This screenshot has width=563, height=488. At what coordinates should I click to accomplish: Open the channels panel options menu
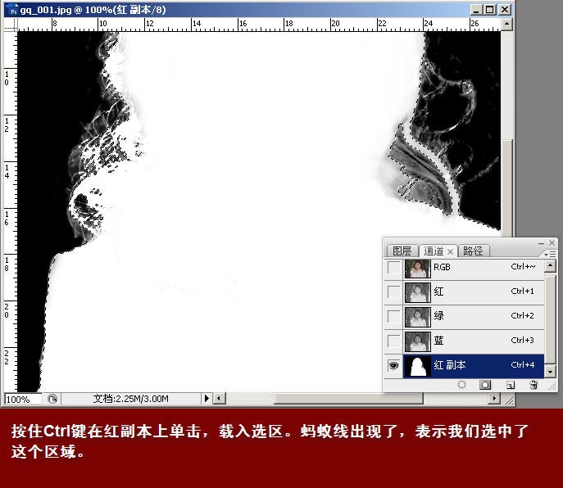(x=550, y=254)
